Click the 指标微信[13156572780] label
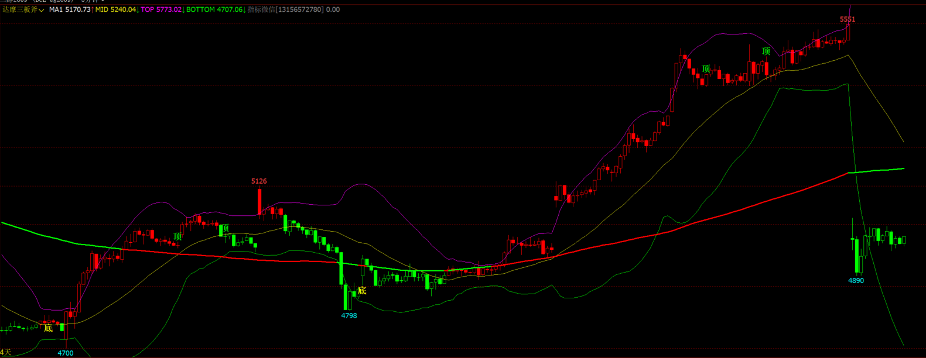Viewport: 926px width, 358px height. [286, 10]
